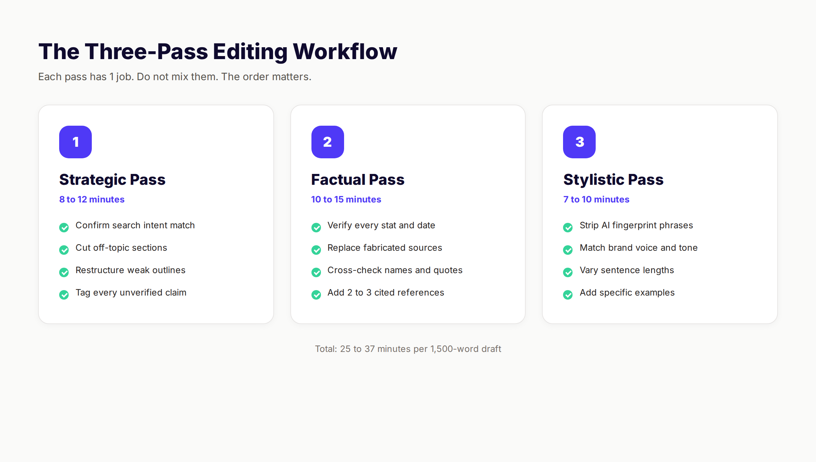The height and width of the screenshot is (462, 816).
Task: Click the text Strip AI fingerprint phrases
Action: point(636,225)
